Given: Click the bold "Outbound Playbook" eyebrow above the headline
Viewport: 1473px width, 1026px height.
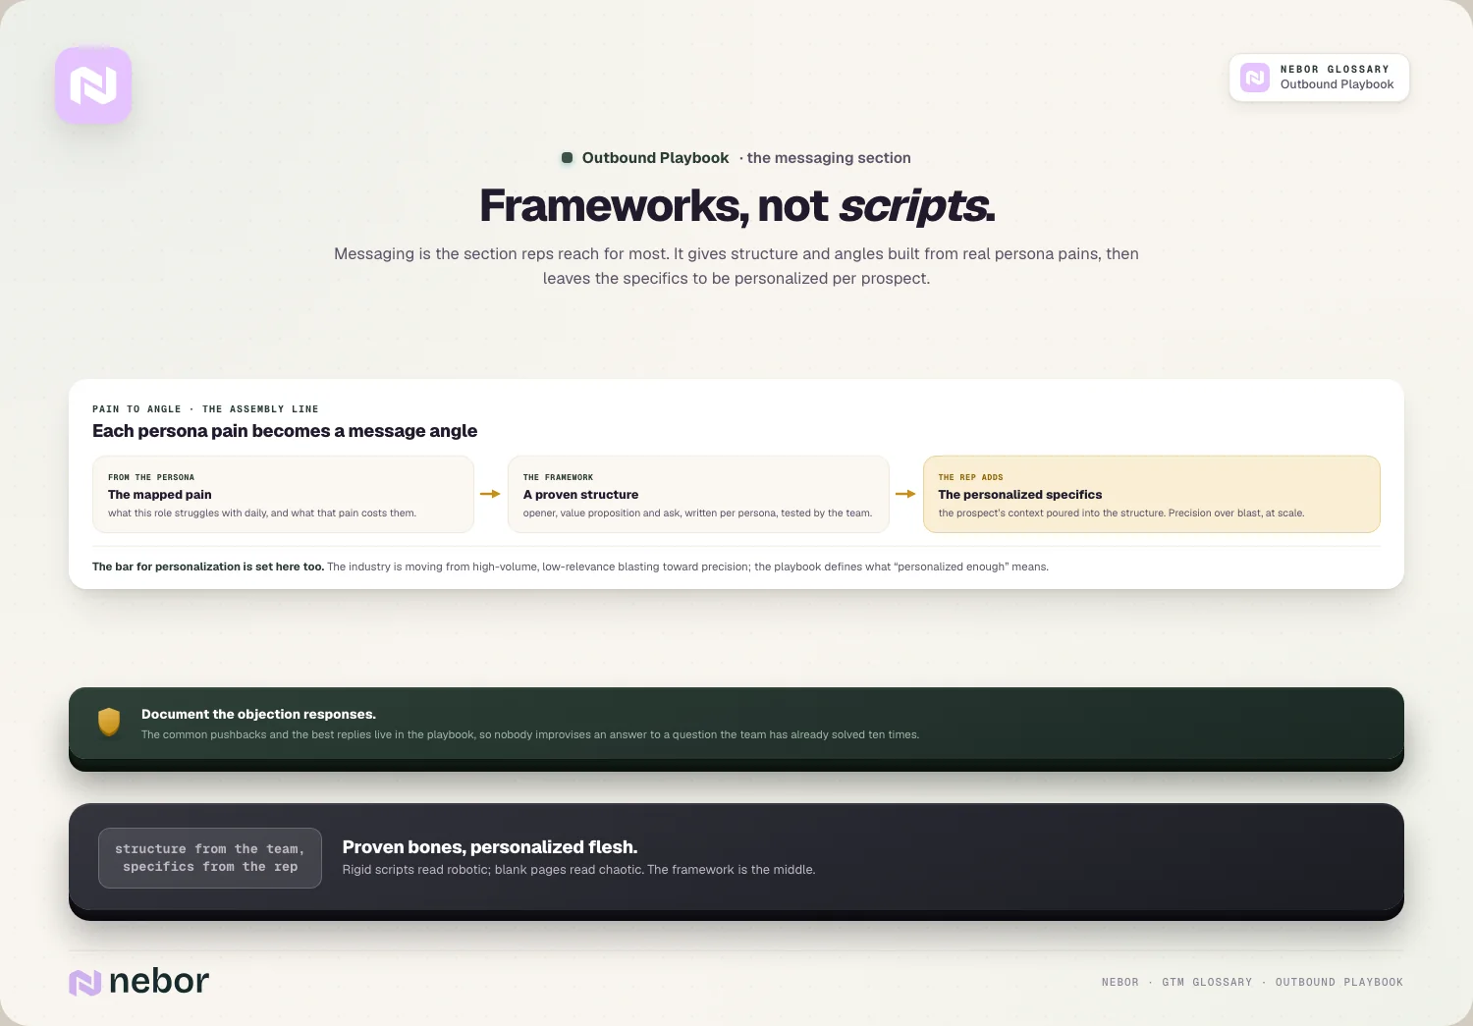Looking at the screenshot, I should point(655,158).
